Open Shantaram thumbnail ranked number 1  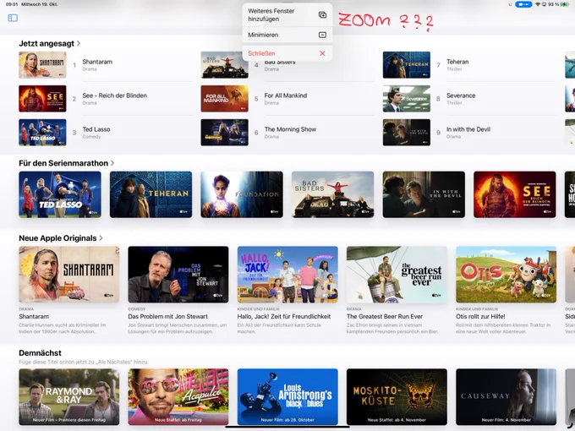pyautogui.click(x=42, y=65)
